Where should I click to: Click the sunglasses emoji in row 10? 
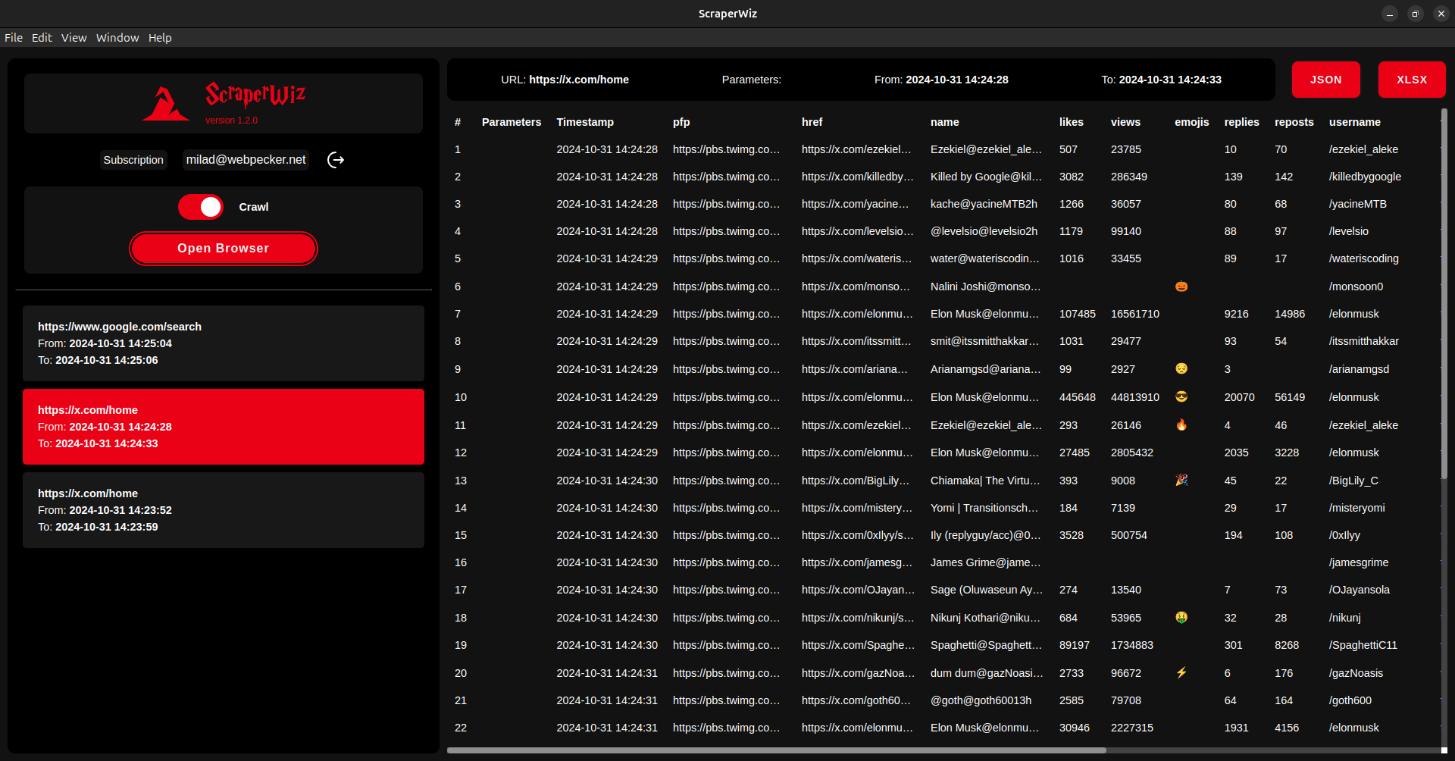click(x=1181, y=396)
